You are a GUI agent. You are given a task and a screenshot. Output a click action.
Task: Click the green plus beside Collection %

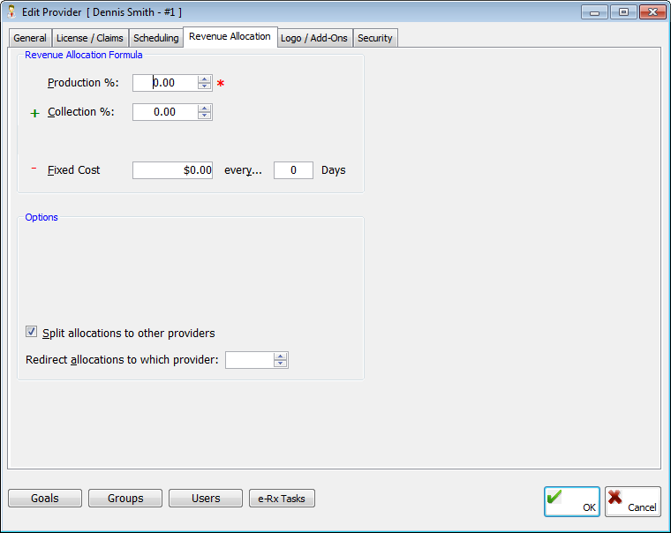[x=35, y=114]
